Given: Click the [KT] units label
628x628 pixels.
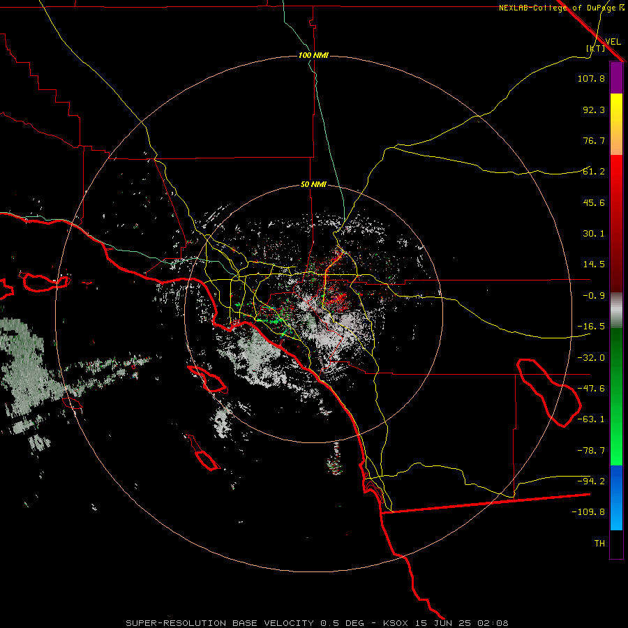Looking at the screenshot, I should coord(596,48).
